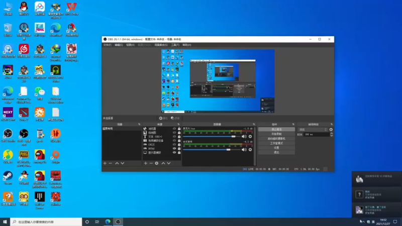
Task: Open the File (文件) menu in OBS
Action: [x=108, y=45]
